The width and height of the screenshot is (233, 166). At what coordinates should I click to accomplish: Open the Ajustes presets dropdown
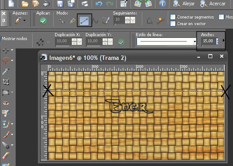coord(24,20)
